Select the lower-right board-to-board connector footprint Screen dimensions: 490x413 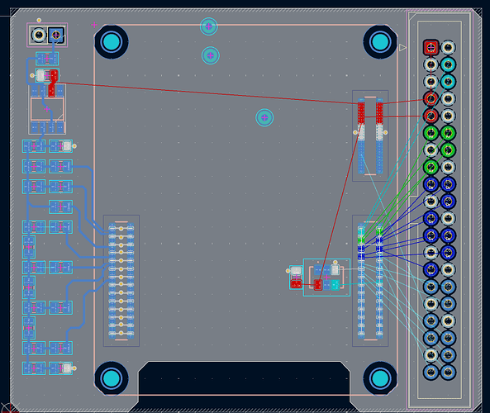370,281
